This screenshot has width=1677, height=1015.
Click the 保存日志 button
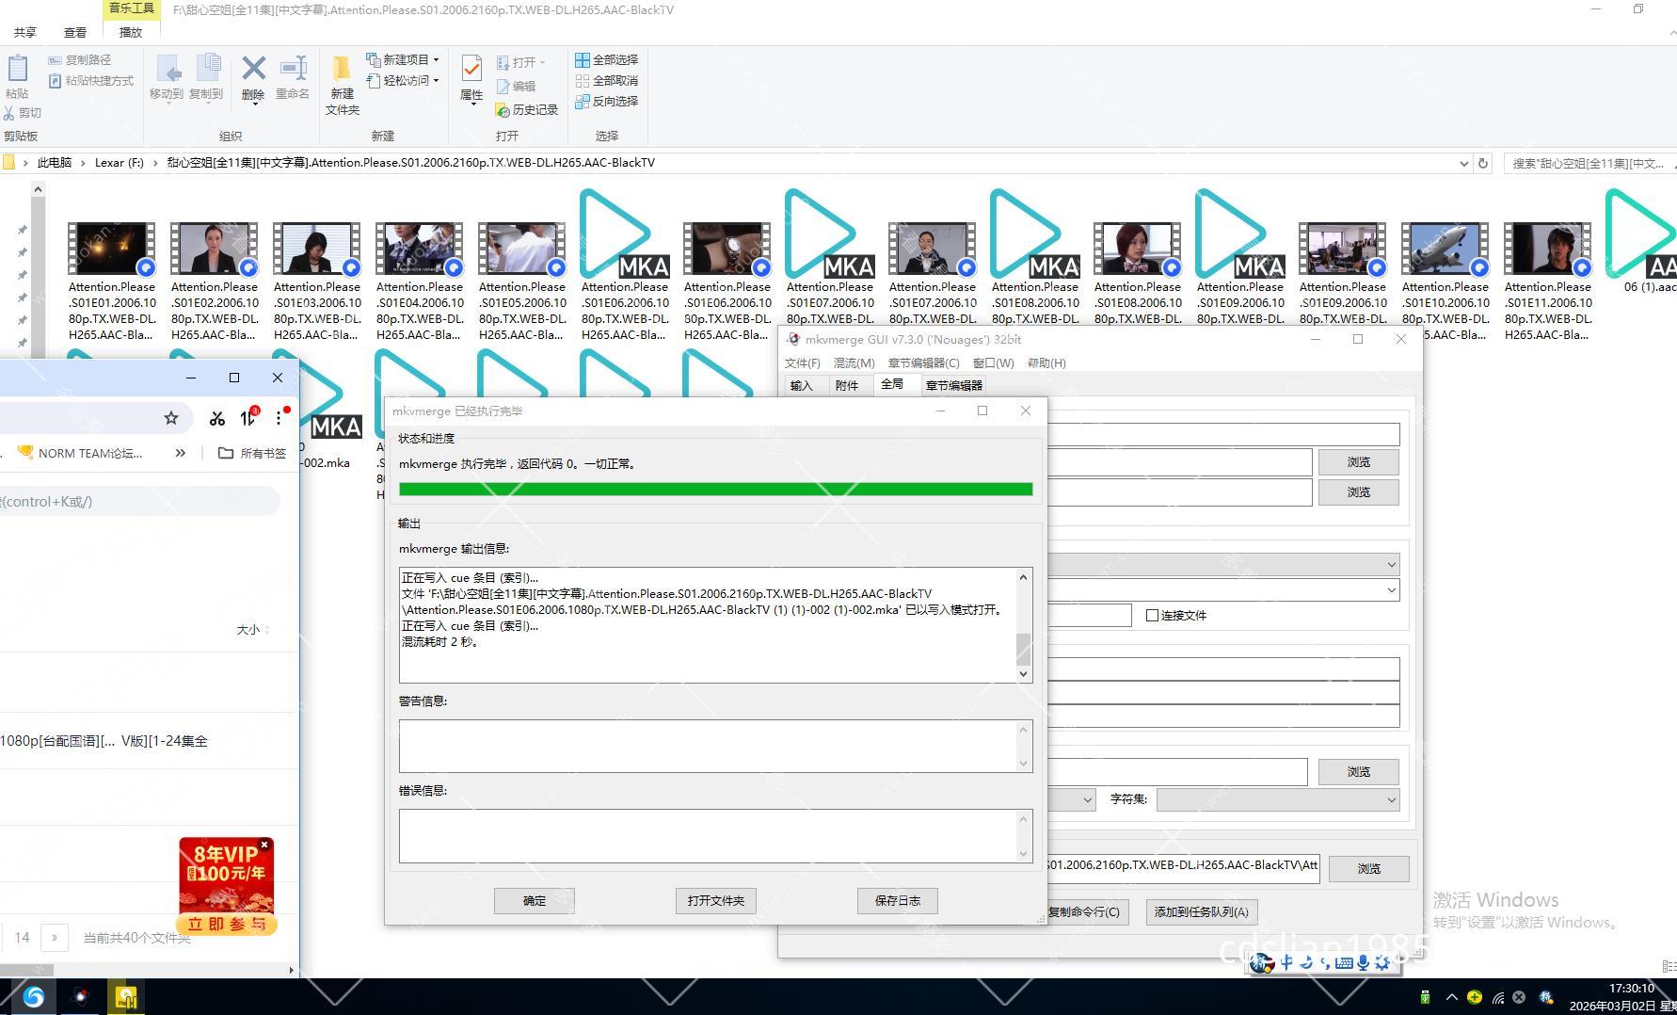click(x=897, y=901)
